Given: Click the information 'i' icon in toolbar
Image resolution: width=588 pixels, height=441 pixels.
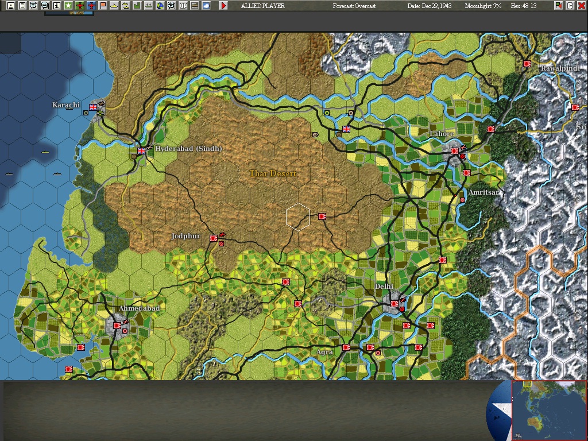Looking at the screenshot, I should 57,6.
